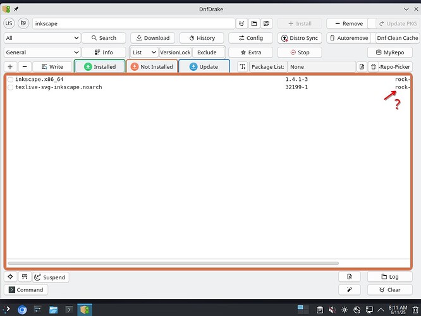Click the pin icon in title bar
The height and width of the screenshot is (316, 421).
click(16, 9)
